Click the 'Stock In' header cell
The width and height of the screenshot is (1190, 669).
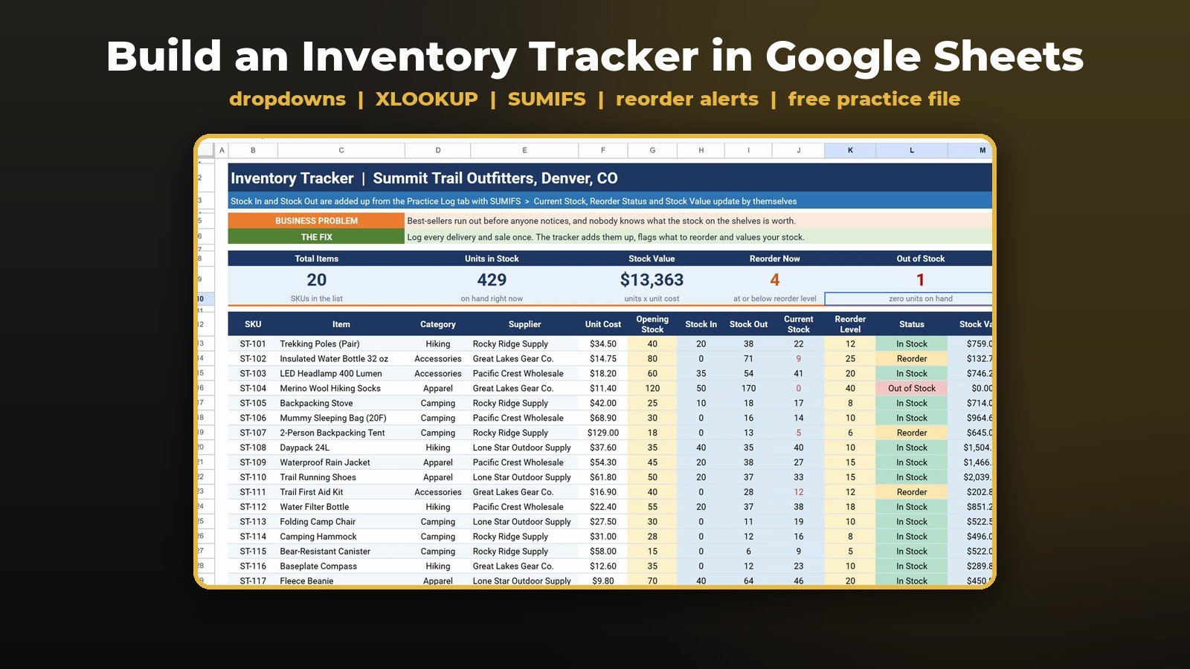(701, 324)
